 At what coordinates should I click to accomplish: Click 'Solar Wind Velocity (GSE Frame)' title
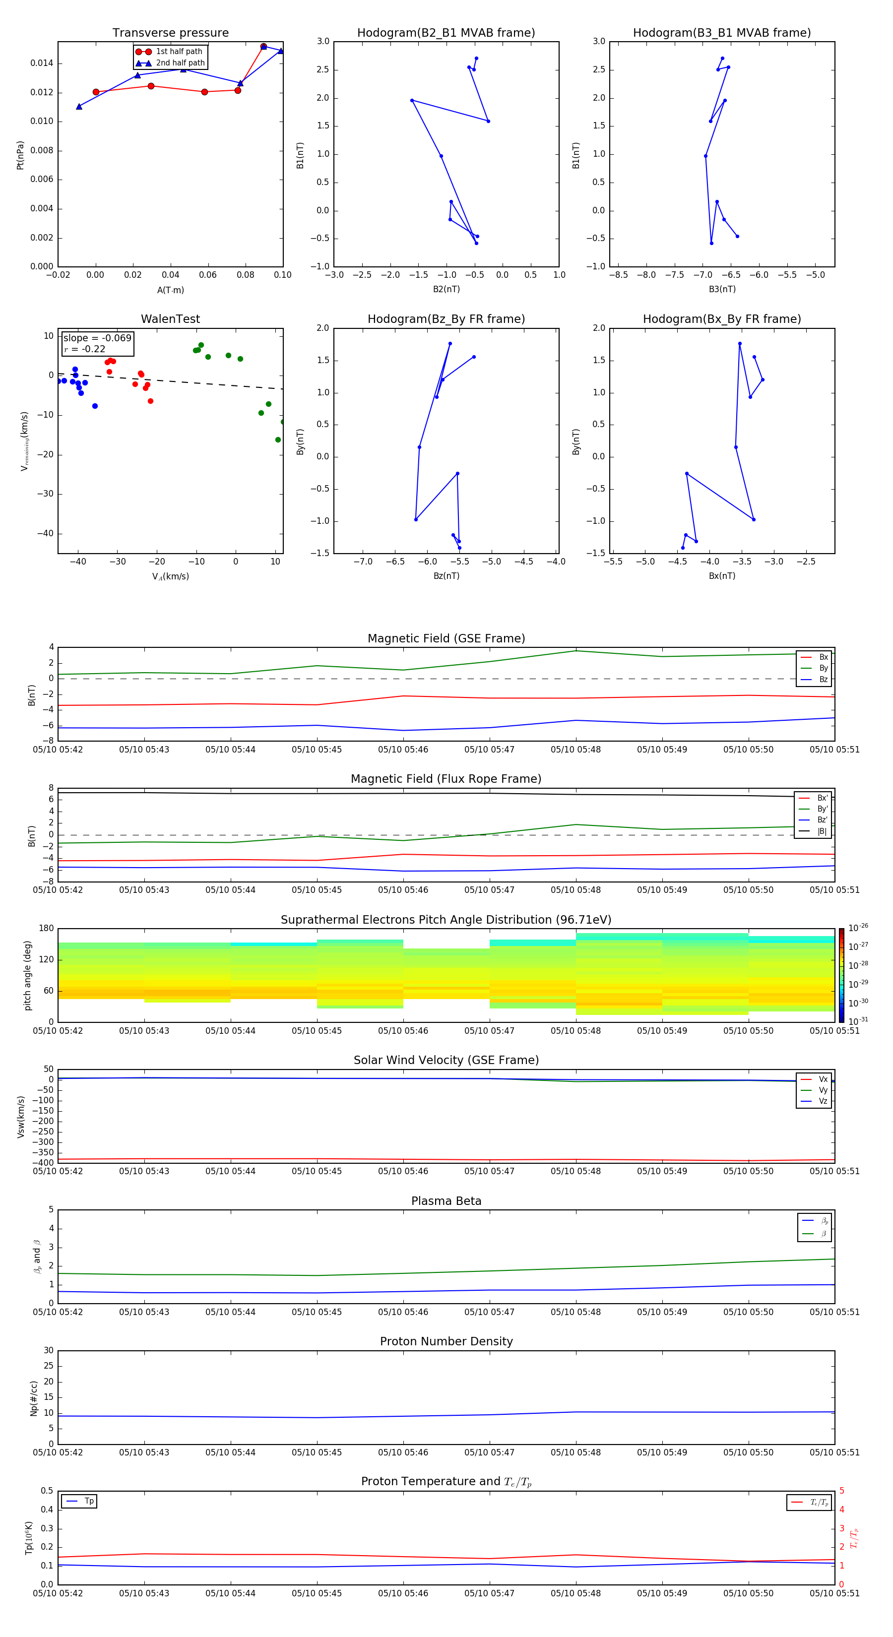pyautogui.click(x=446, y=1061)
